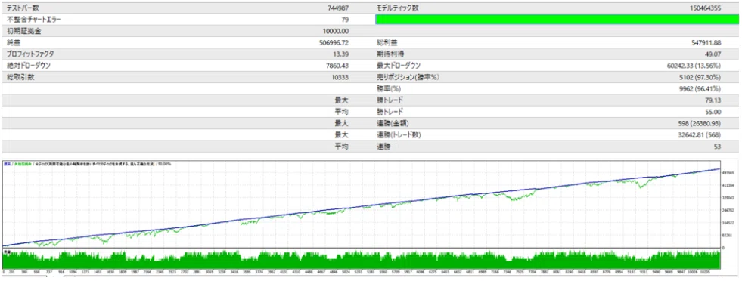Click the chart error count 79
The height and width of the screenshot is (281, 742).
[x=345, y=20]
